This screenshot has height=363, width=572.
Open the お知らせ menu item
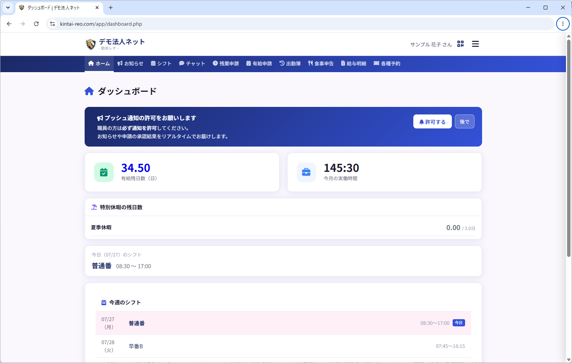130,63
